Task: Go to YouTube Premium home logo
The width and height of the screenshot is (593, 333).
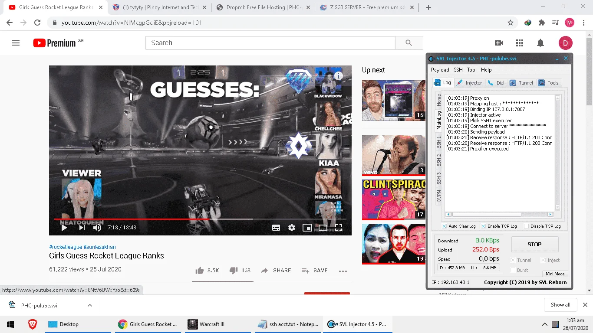Action: click(x=54, y=43)
